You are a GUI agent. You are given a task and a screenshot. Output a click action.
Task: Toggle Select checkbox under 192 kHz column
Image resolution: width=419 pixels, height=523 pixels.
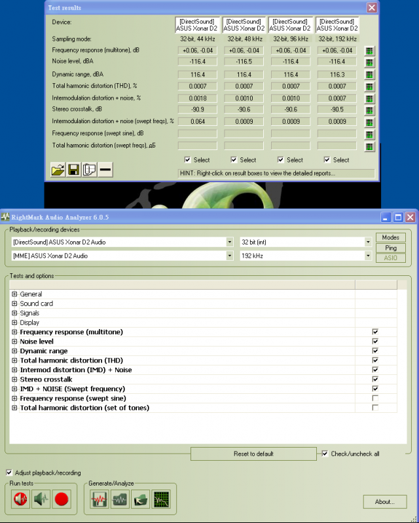(327, 160)
